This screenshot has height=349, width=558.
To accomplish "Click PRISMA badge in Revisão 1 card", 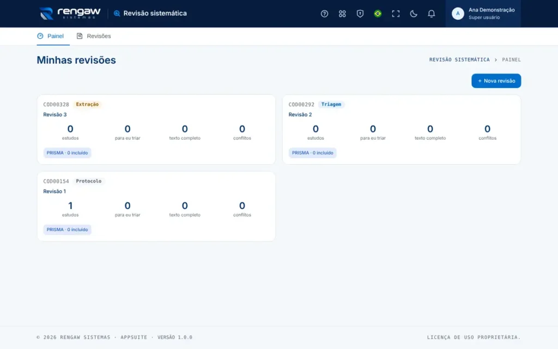I will (67, 230).
